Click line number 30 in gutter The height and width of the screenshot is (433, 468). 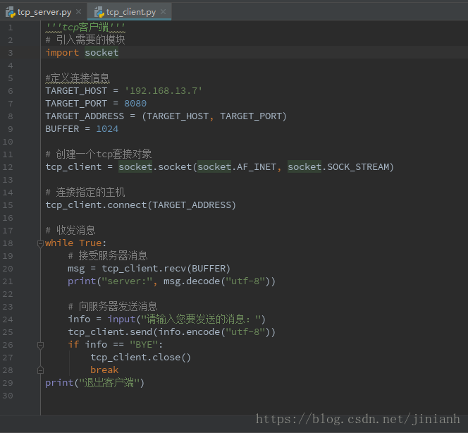(8, 396)
